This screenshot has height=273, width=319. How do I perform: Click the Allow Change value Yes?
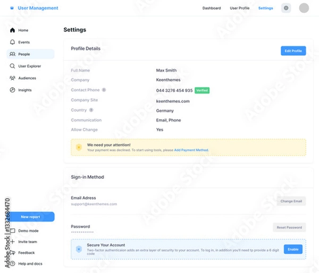pos(159,130)
